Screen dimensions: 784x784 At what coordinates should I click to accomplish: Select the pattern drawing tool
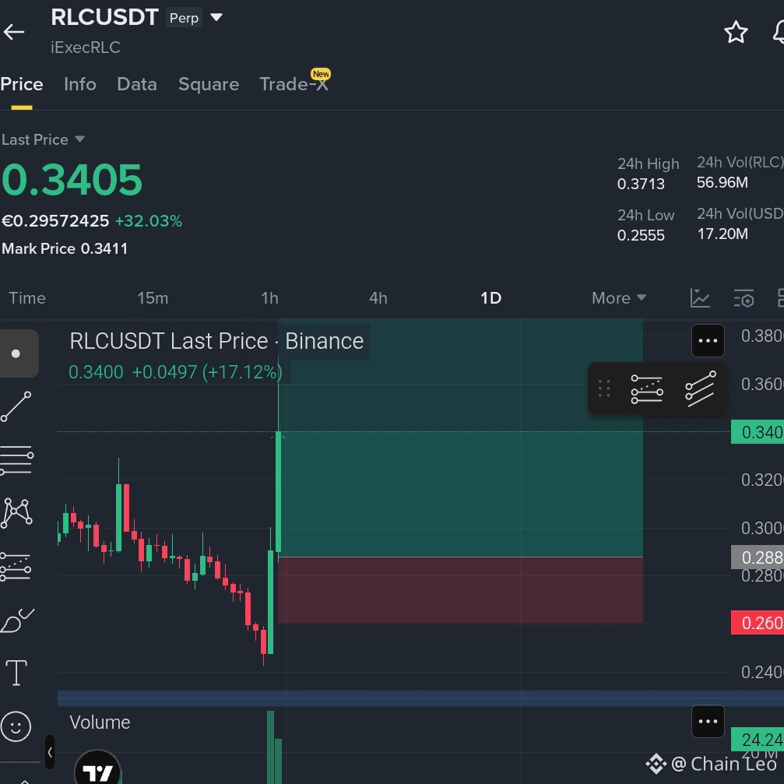click(16, 513)
